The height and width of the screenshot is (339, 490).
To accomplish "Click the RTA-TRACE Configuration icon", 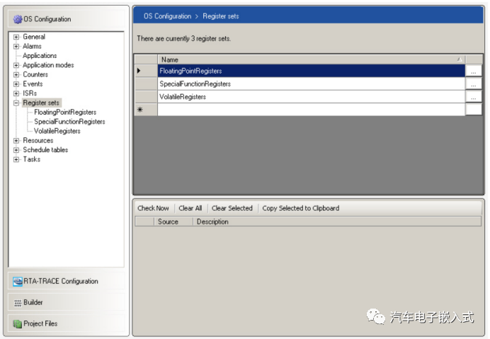I will tap(18, 281).
